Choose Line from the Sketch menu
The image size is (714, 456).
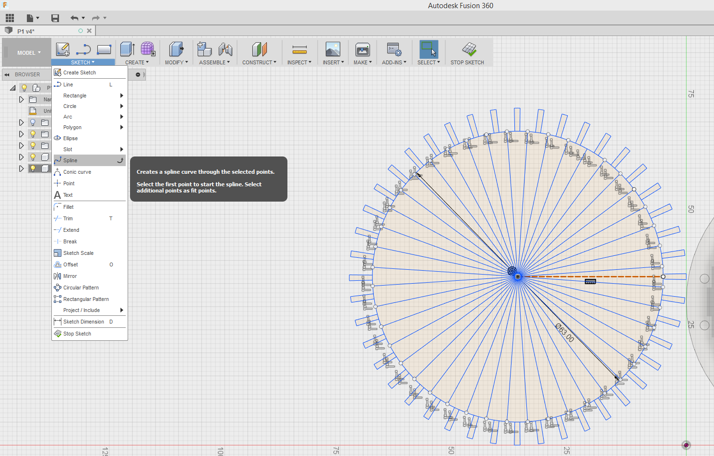click(x=90, y=84)
